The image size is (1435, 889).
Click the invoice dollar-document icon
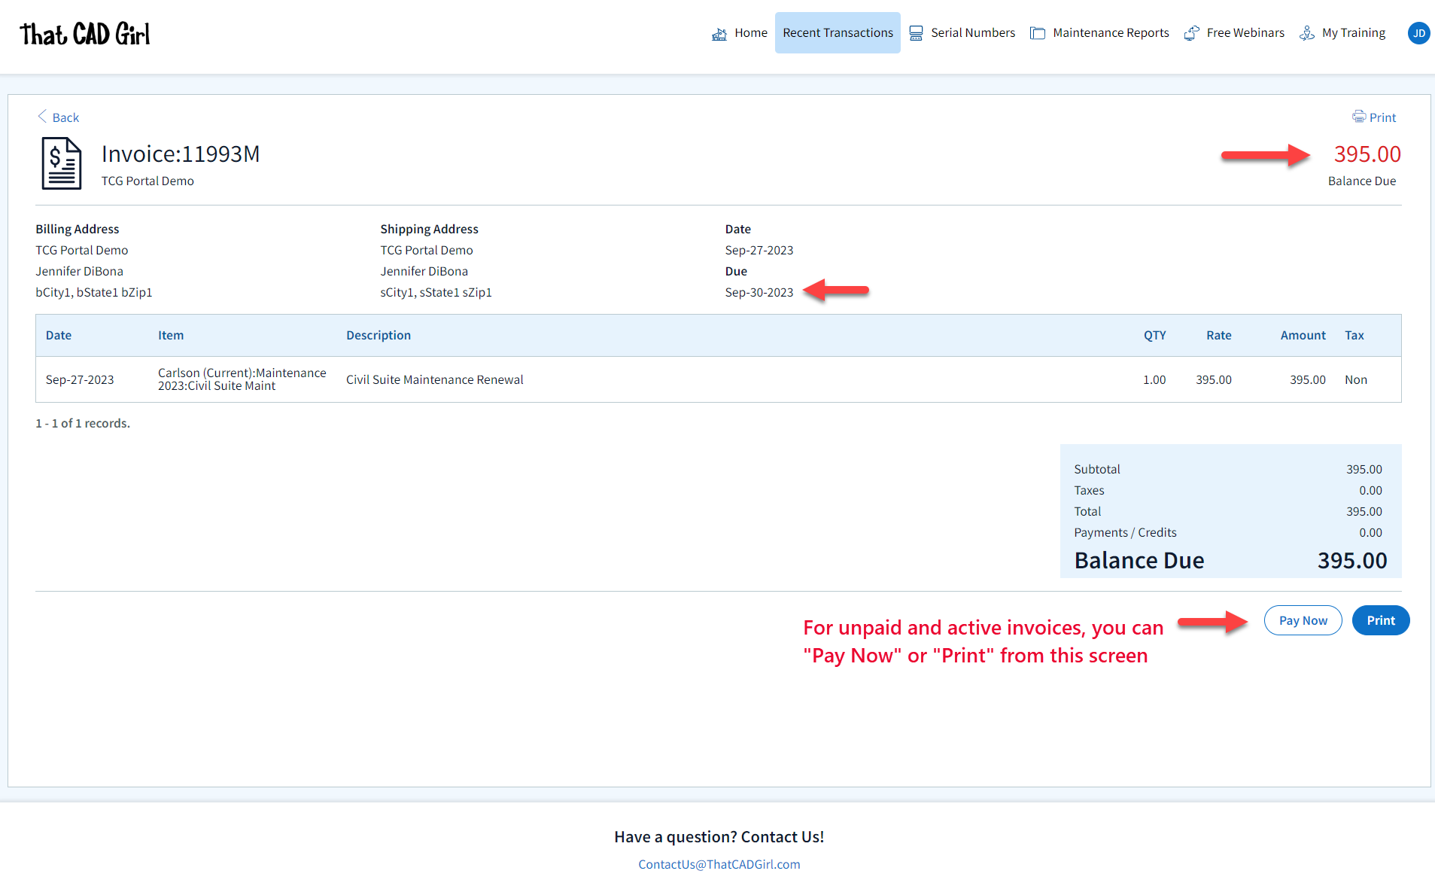(61, 163)
